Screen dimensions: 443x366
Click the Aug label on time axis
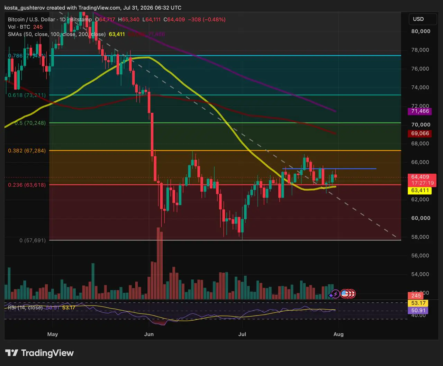[338, 334]
